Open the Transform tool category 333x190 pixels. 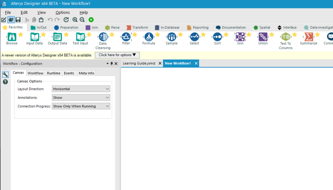(137, 27)
